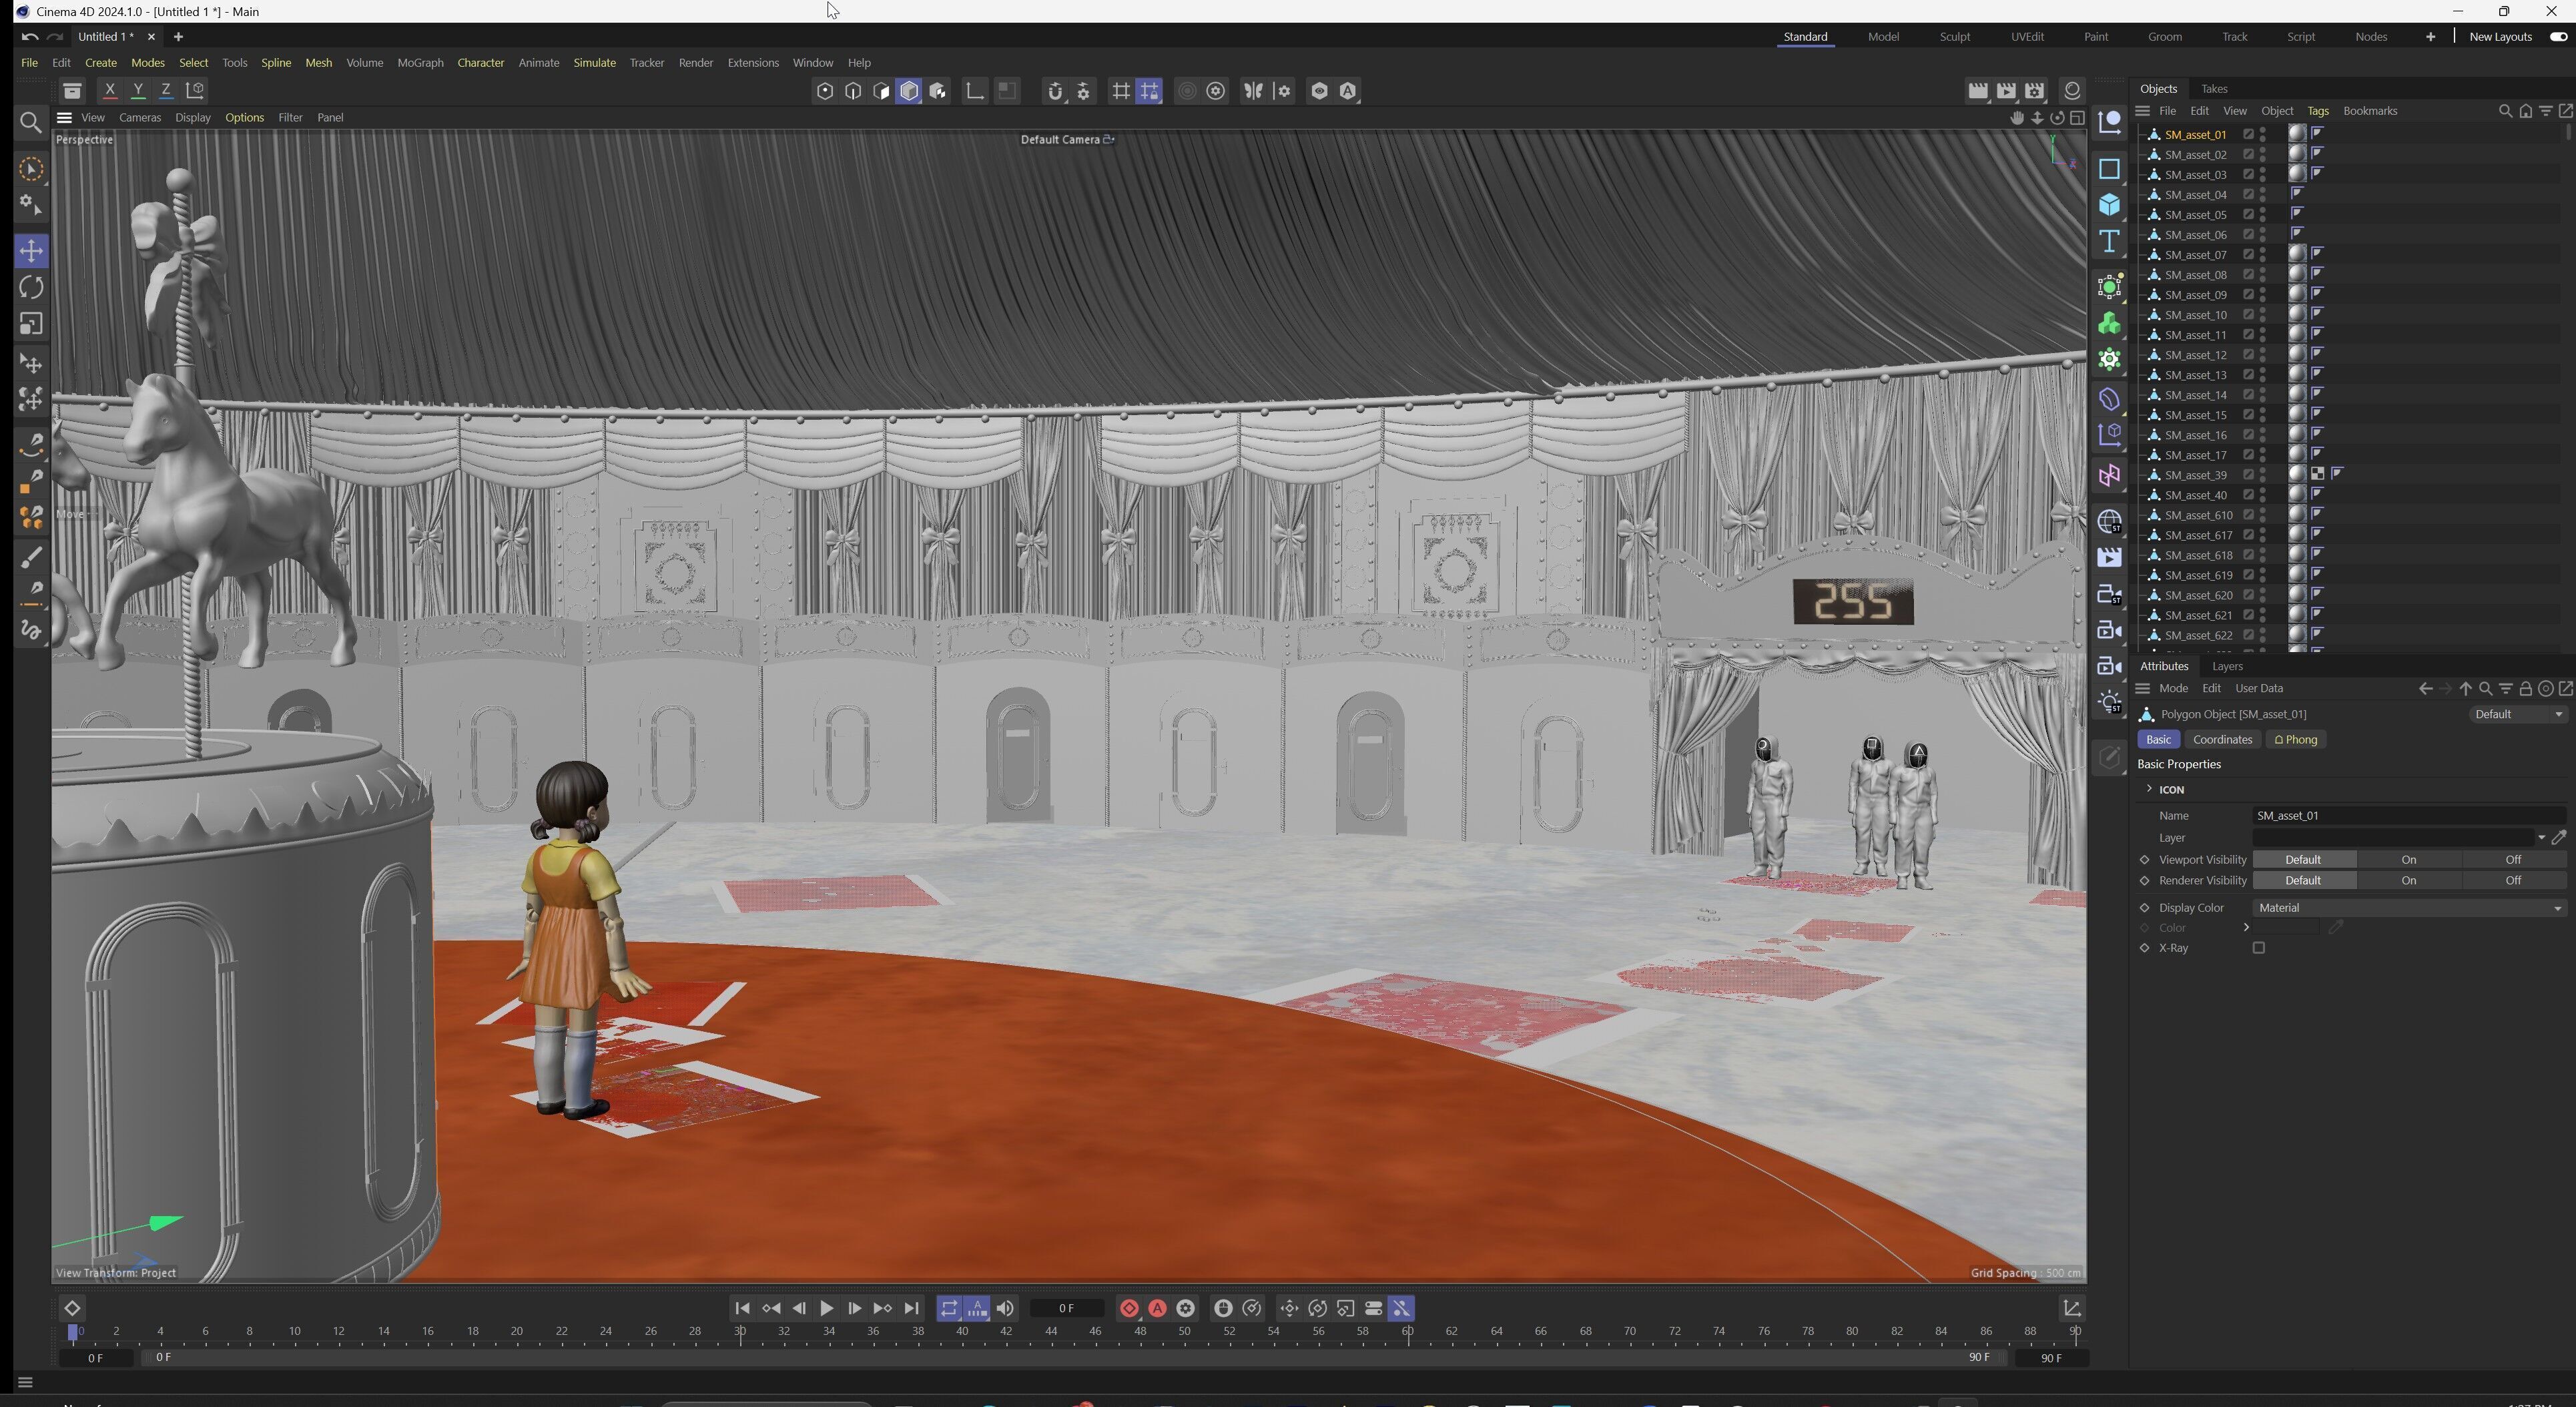Click the Cube primitive icon
The height and width of the screenshot is (1407, 2576).
point(2109,205)
